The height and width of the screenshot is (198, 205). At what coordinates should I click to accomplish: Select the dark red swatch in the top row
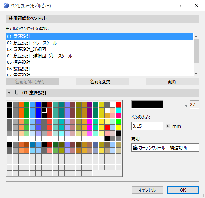pyautogui.click(x=50, y=104)
